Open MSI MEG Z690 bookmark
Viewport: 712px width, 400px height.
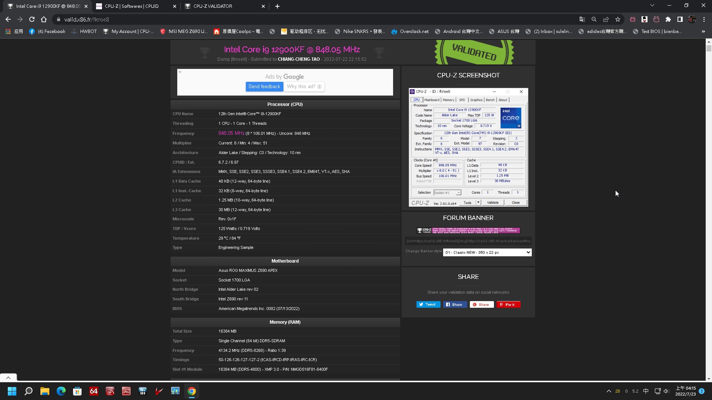tap(184, 31)
